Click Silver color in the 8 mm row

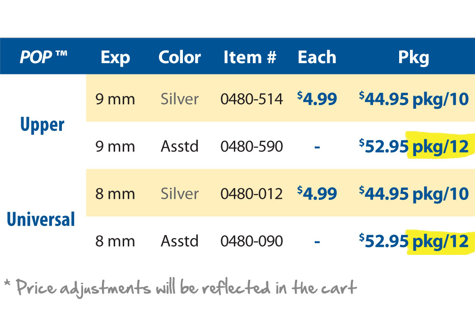(x=180, y=194)
